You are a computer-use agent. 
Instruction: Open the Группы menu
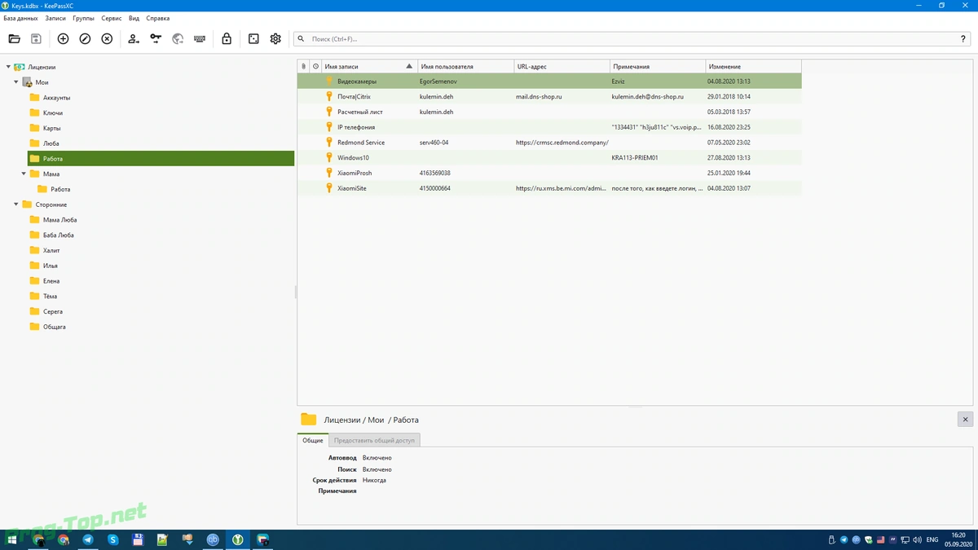pyautogui.click(x=83, y=18)
